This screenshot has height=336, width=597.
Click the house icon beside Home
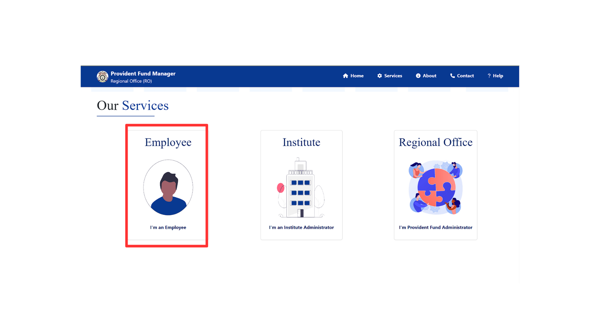click(345, 76)
